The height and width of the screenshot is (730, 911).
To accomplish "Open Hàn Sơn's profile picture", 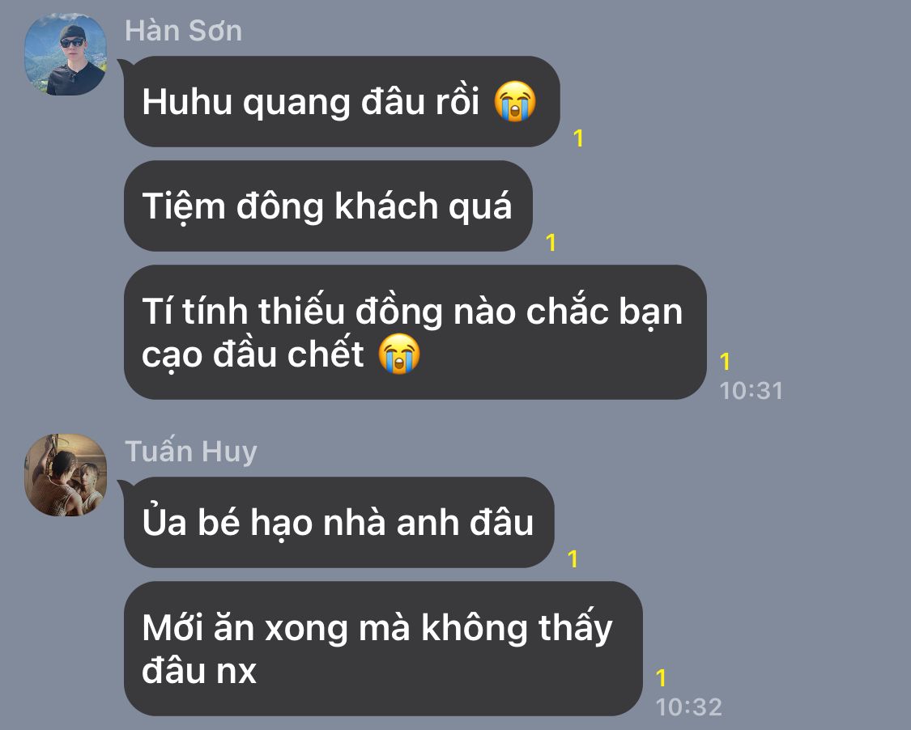I will pyautogui.click(x=65, y=54).
